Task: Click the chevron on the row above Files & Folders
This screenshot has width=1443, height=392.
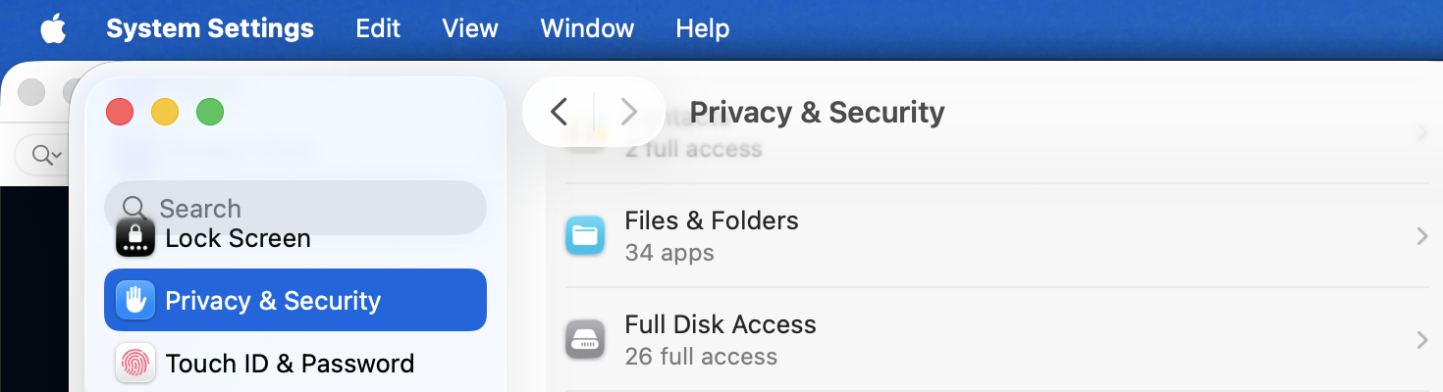Action: point(1421,132)
